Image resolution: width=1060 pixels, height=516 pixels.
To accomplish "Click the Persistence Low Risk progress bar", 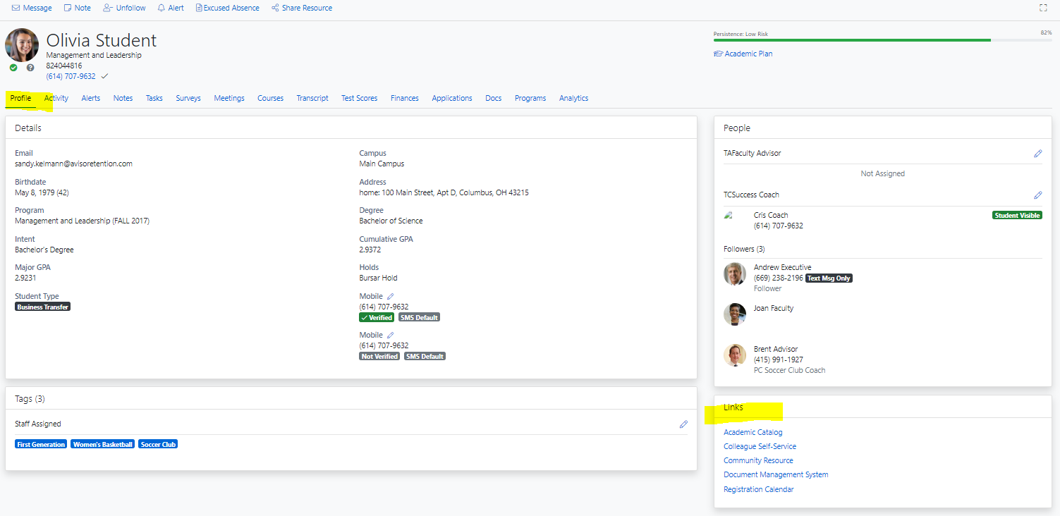I will (882, 40).
